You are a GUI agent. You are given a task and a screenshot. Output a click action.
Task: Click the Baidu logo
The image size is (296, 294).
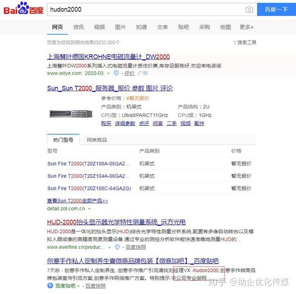click(x=23, y=8)
